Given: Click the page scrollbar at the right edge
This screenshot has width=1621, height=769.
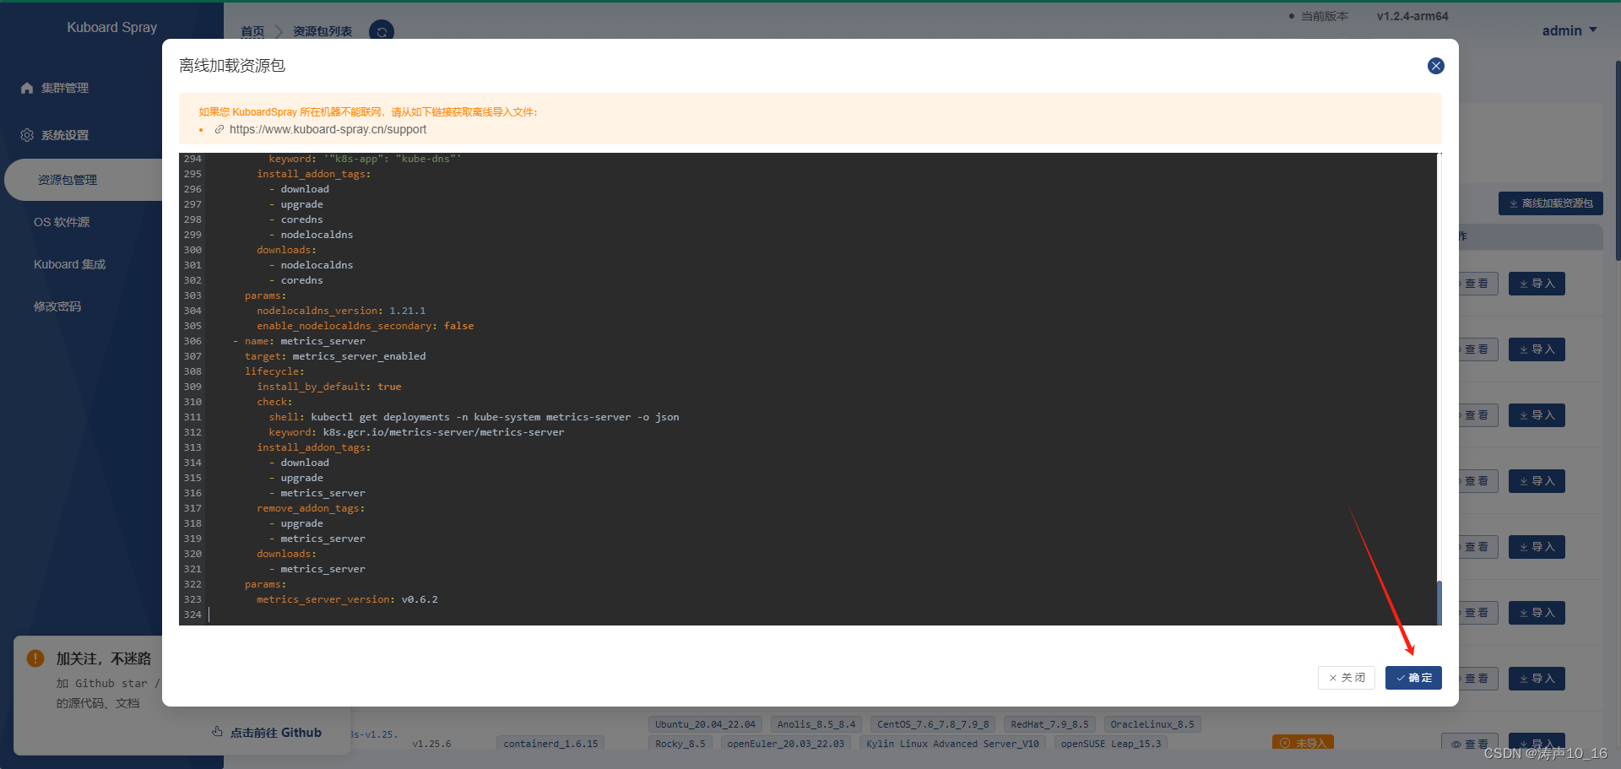Looking at the screenshot, I should (1618, 160).
